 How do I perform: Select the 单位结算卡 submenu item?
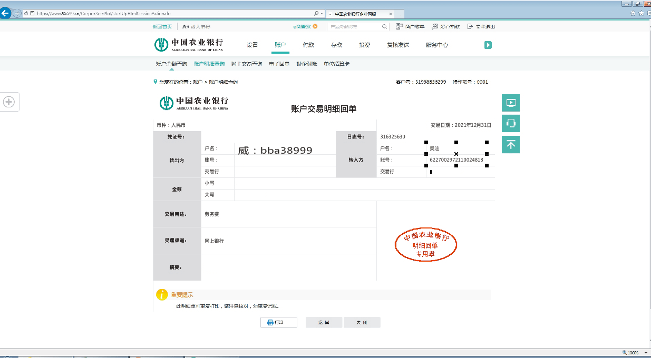point(336,64)
